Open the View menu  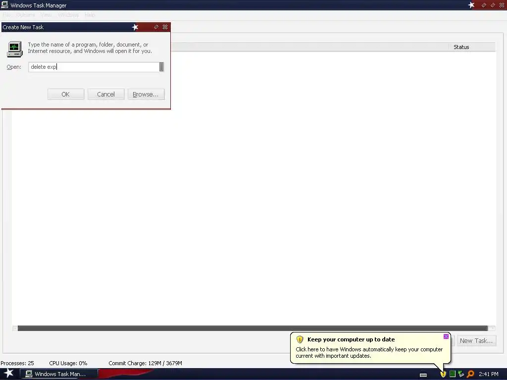click(x=46, y=15)
